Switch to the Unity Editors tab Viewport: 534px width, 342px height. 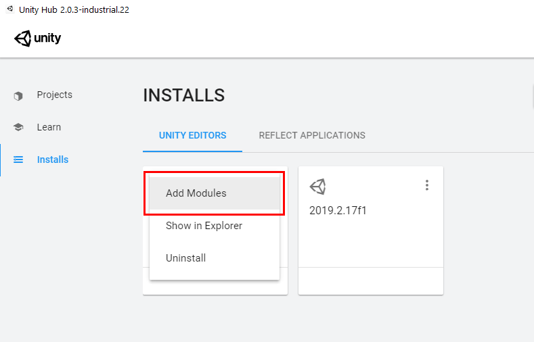coord(193,135)
